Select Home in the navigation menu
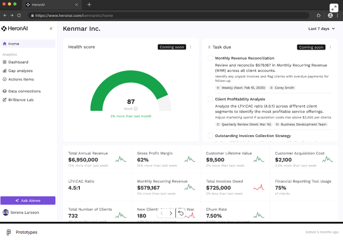This screenshot has height=240, width=343. [13, 44]
